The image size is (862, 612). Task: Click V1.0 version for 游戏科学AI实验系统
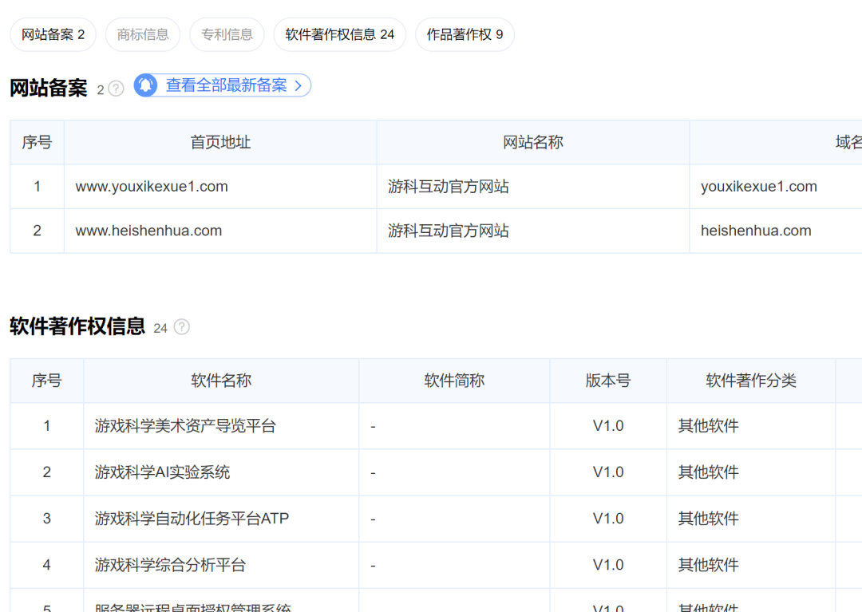(x=608, y=472)
